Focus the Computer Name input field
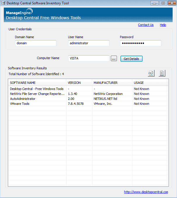This screenshot has height=198, width=177. coord(89,58)
